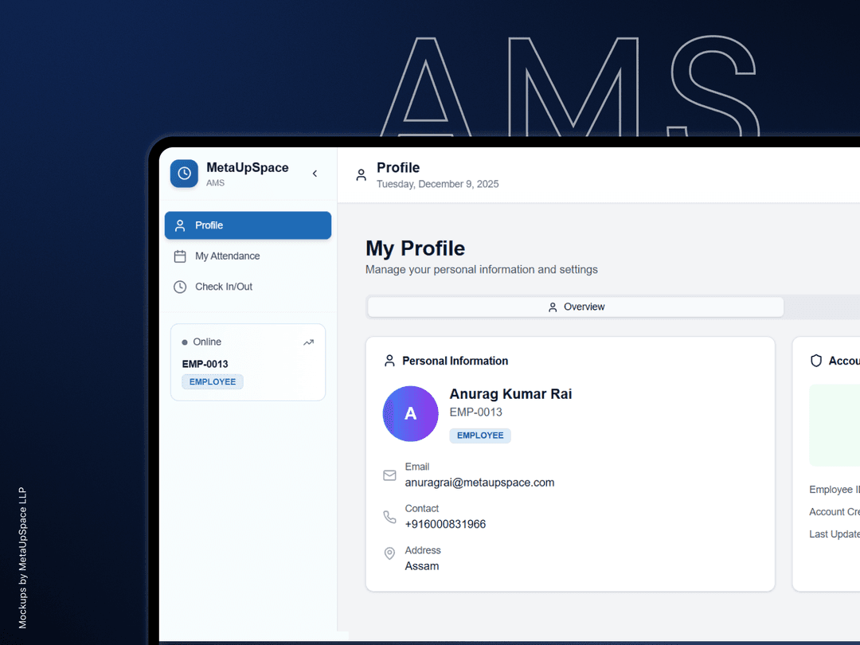
Task: Click the envelope icon beside the Email field
Action: click(x=389, y=475)
